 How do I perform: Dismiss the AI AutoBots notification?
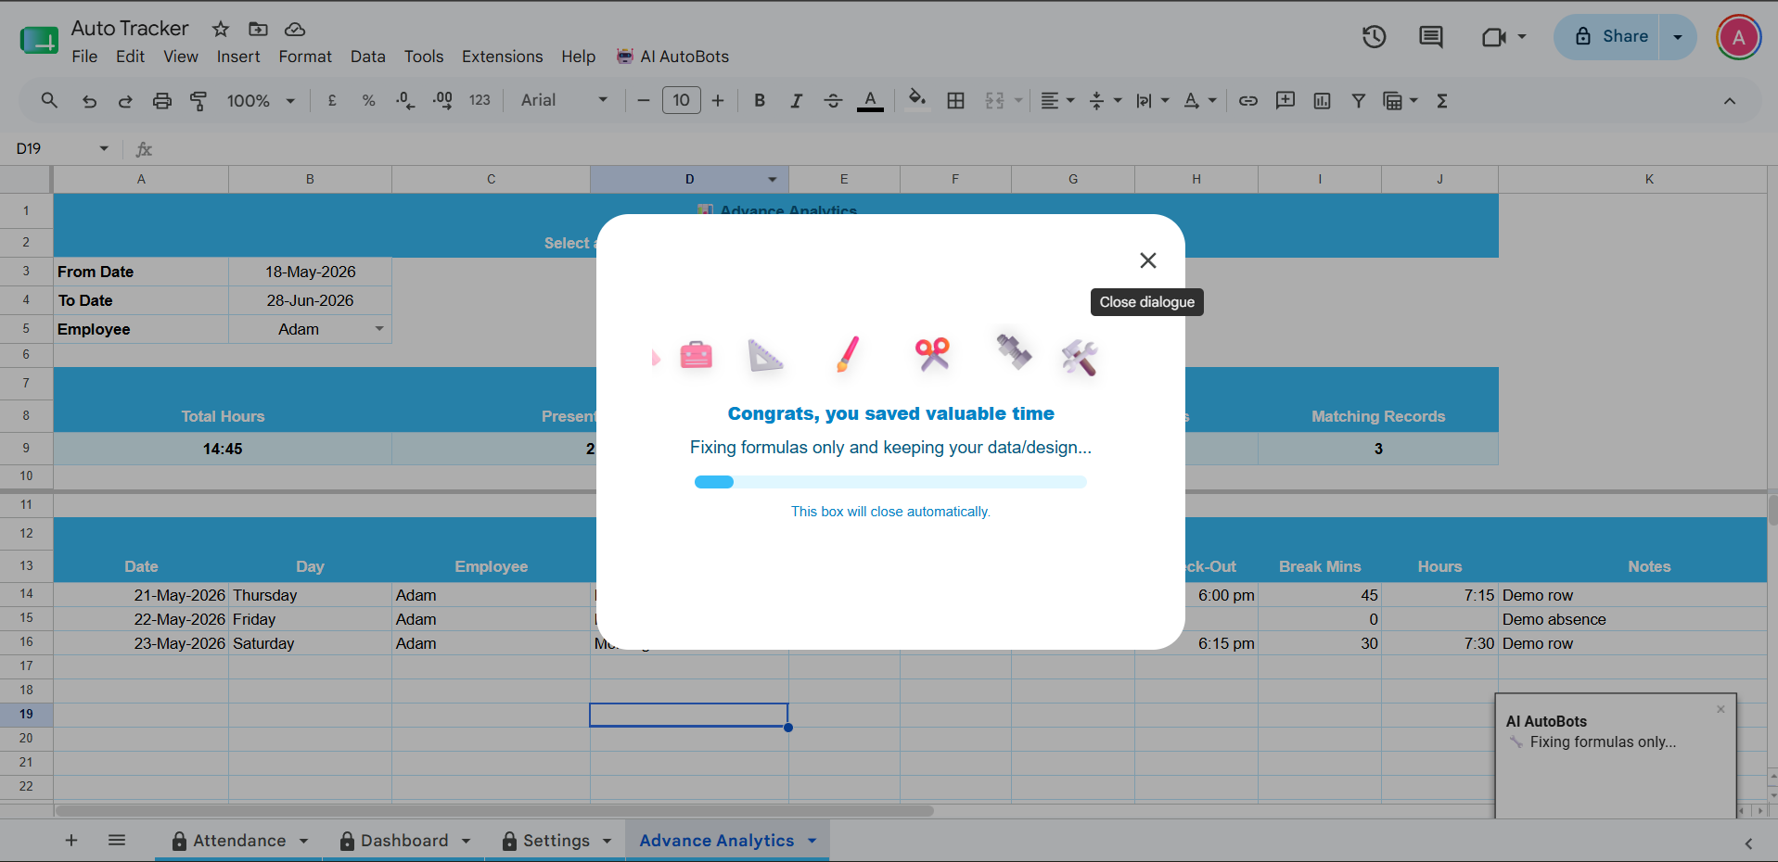click(x=1720, y=709)
